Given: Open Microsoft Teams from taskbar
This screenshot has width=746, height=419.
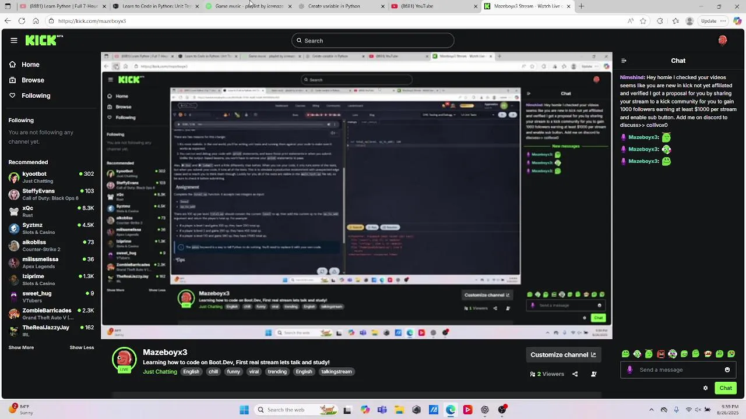Looking at the screenshot, I should click(382, 410).
